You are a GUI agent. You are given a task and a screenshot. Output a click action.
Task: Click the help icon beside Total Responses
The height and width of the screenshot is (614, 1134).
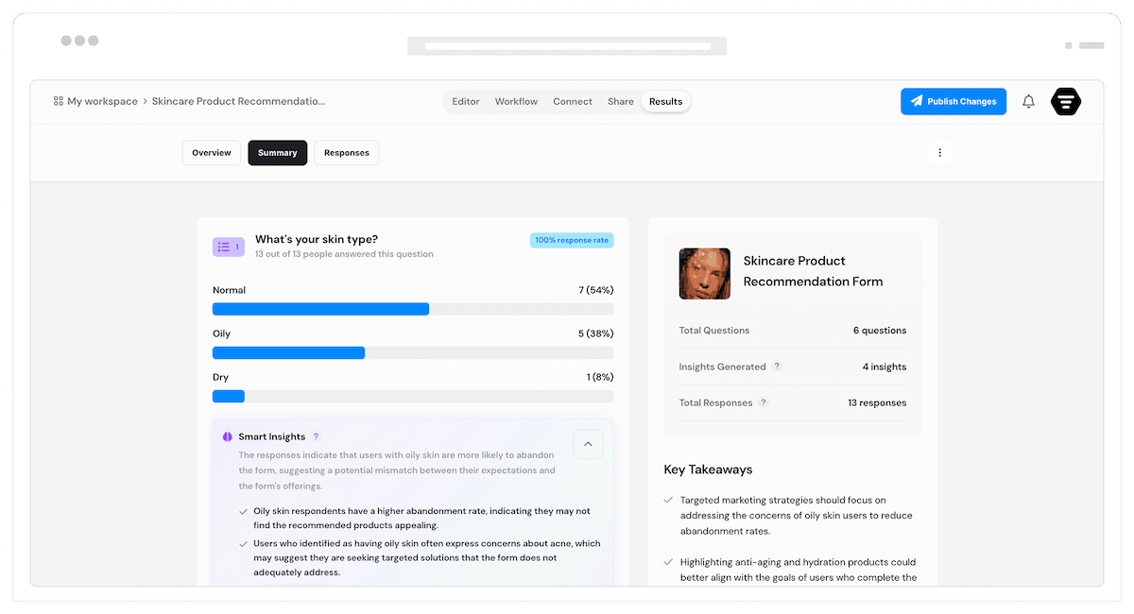[764, 402]
